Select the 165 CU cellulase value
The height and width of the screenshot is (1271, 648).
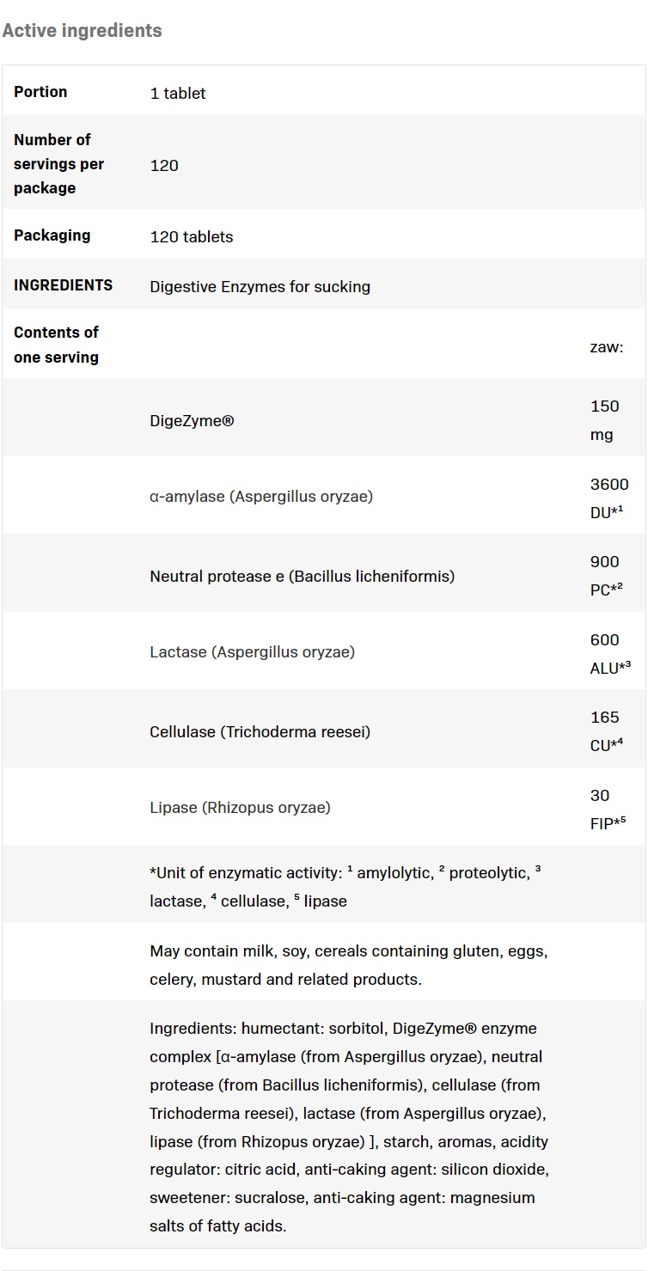[606, 730]
